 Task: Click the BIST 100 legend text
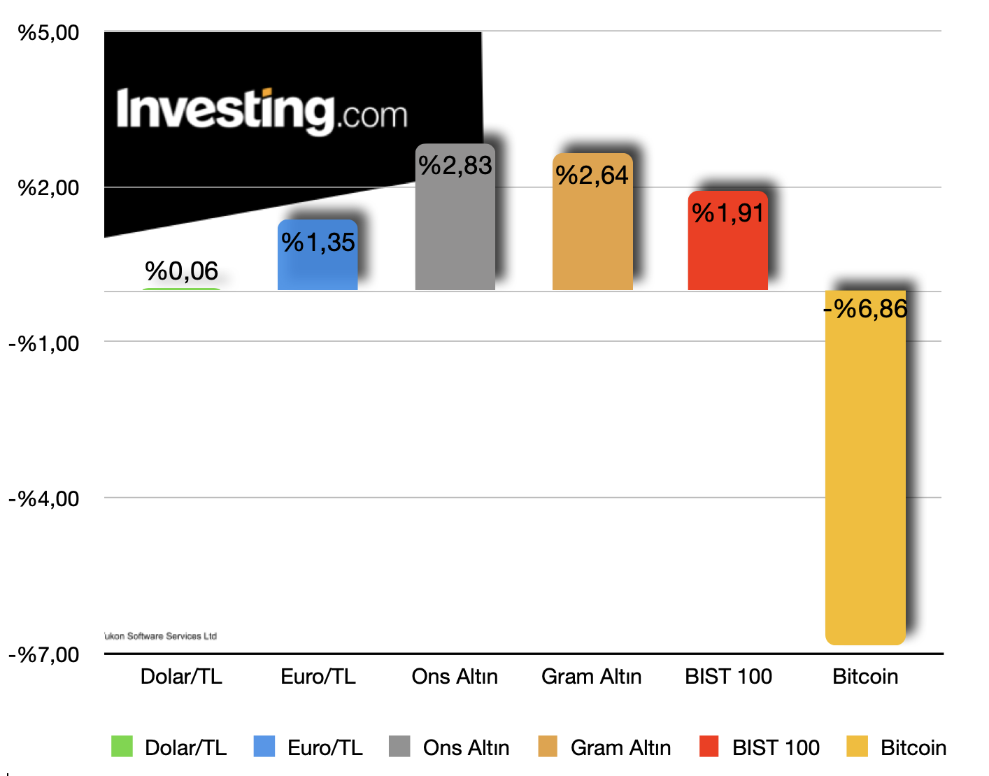(776, 748)
